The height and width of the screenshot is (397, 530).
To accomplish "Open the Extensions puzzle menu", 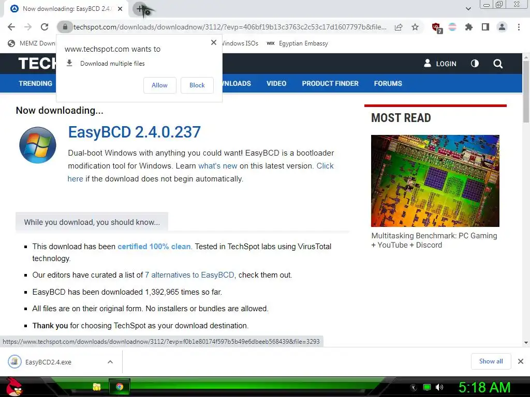I will pyautogui.click(x=469, y=27).
